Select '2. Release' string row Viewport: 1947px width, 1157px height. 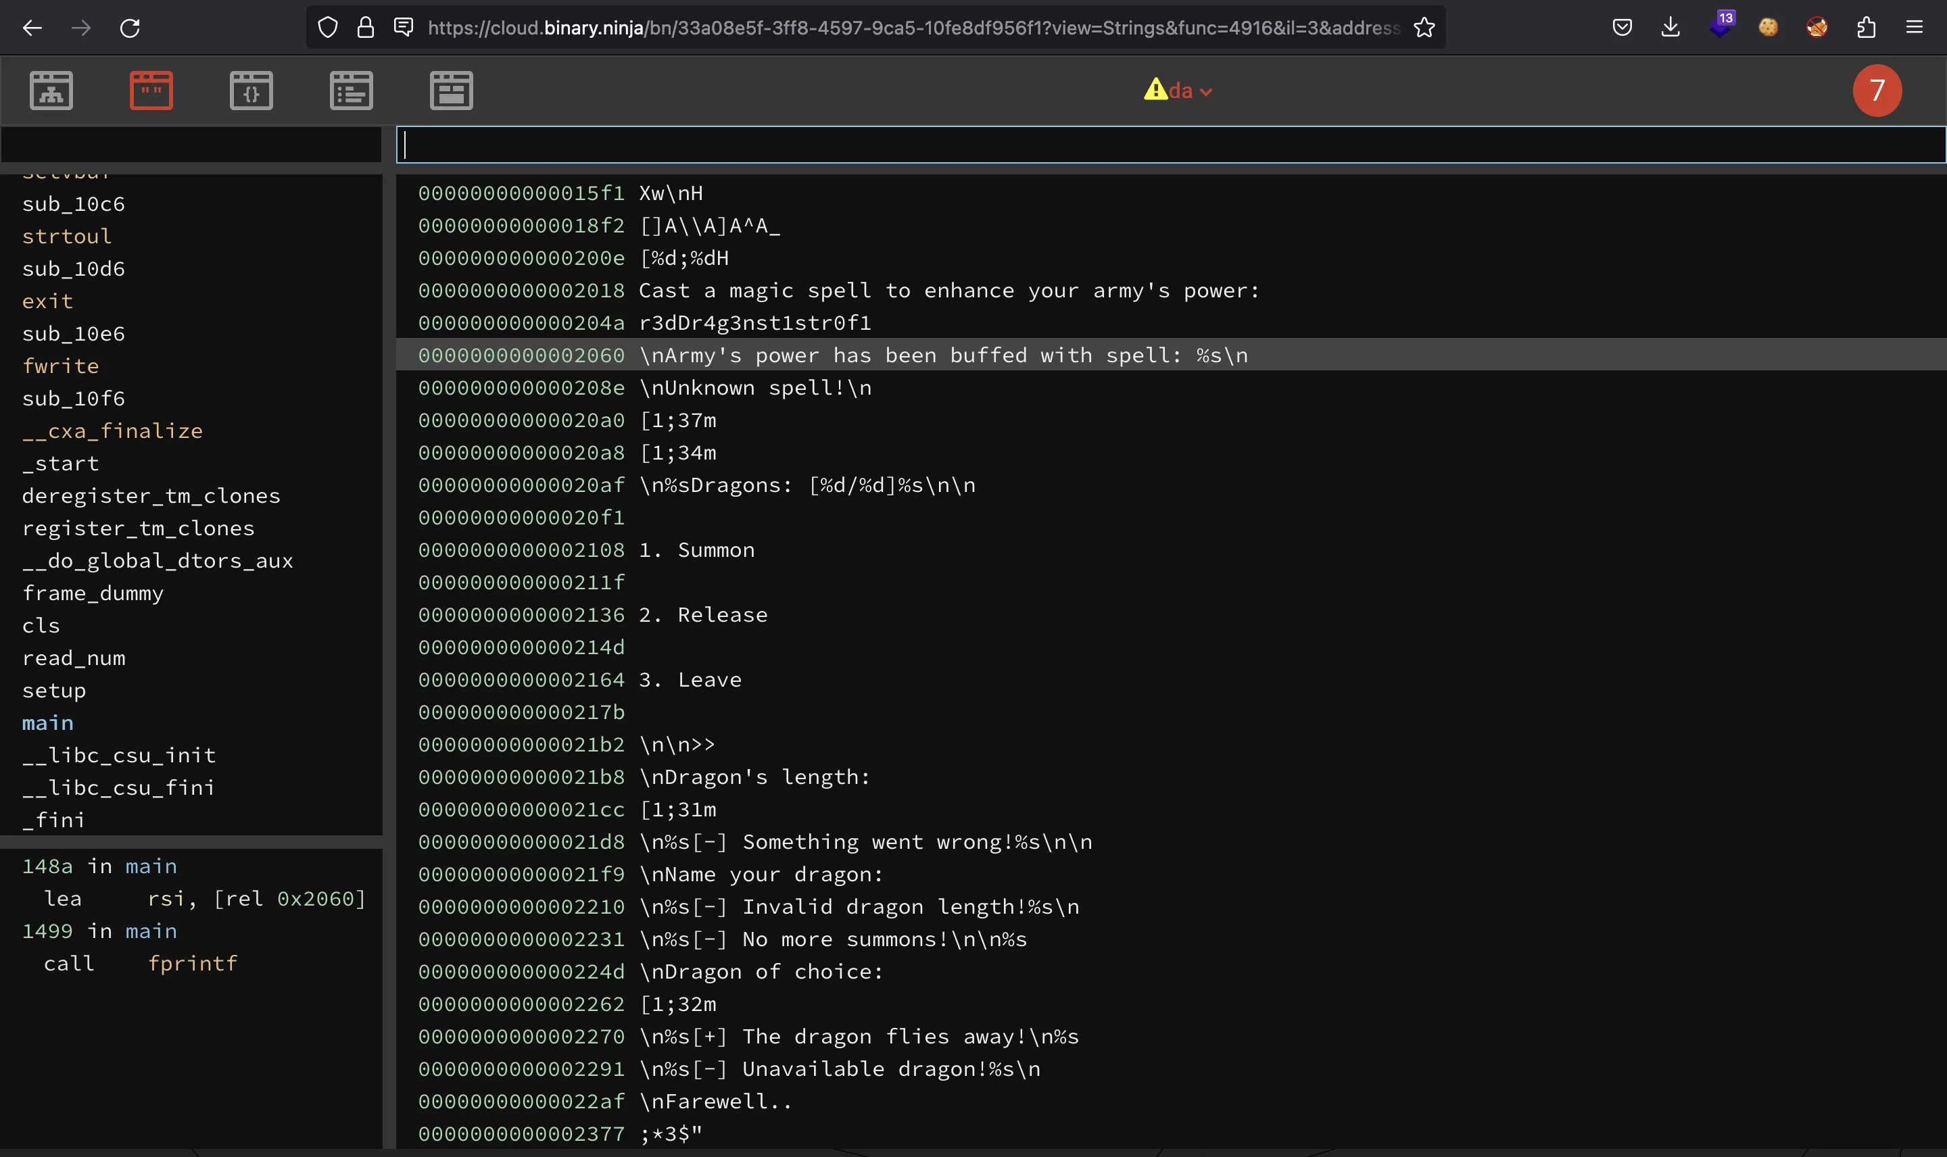point(1170,614)
